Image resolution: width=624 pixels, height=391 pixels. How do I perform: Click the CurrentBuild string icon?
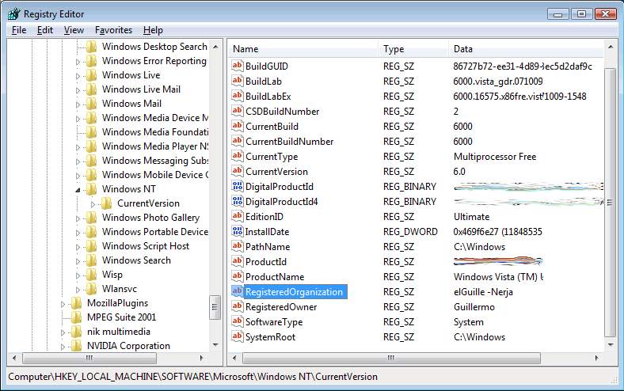[x=238, y=126]
